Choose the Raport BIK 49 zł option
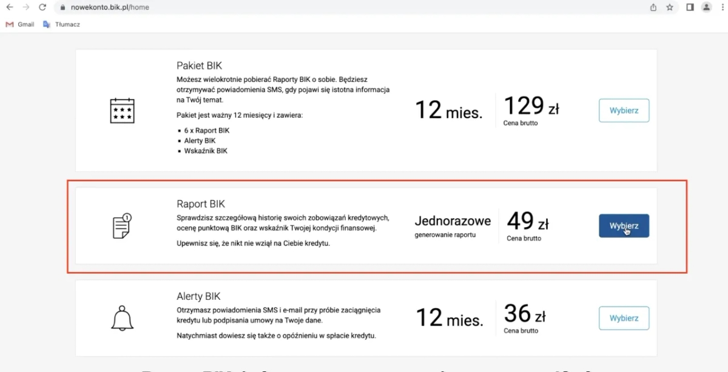 coord(624,225)
